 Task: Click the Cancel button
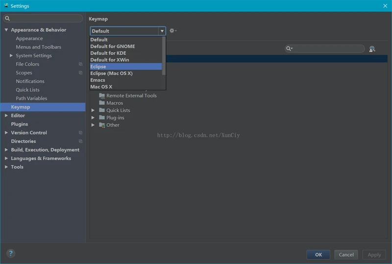click(346, 255)
